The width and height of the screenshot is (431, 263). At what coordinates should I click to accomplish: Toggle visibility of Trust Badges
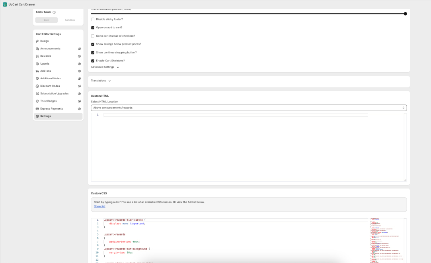point(79,101)
